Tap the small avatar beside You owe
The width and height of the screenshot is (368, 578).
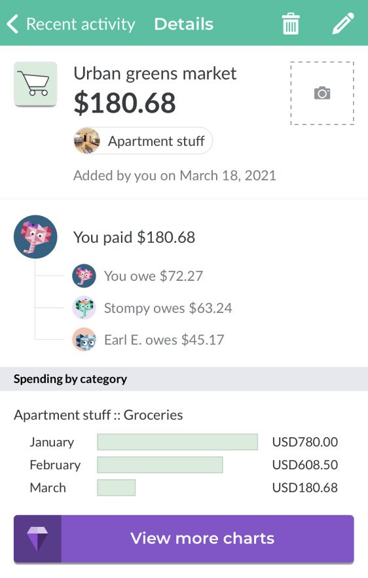click(84, 276)
